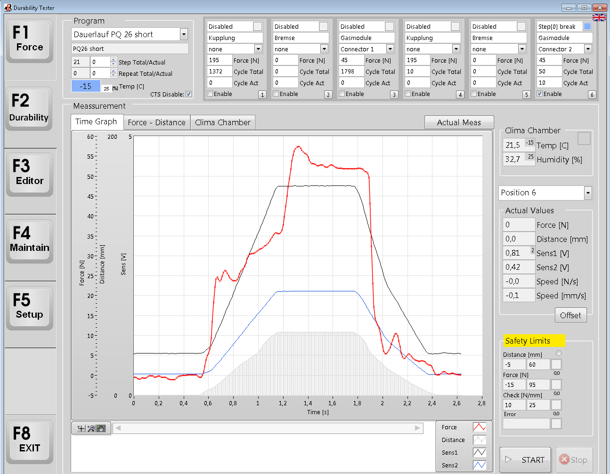Click the horizontal scrollbar below the graph
Screen dimensions: 610x474
click(x=268, y=428)
